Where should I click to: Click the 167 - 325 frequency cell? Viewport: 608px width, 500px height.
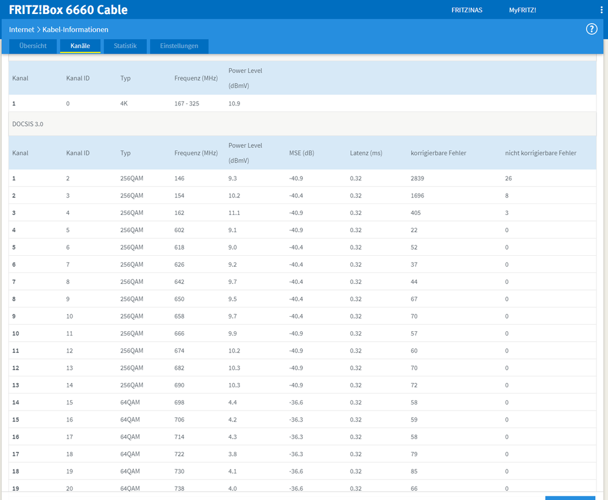[x=186, y=104]
